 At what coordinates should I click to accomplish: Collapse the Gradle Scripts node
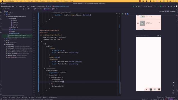coord(3,44)
